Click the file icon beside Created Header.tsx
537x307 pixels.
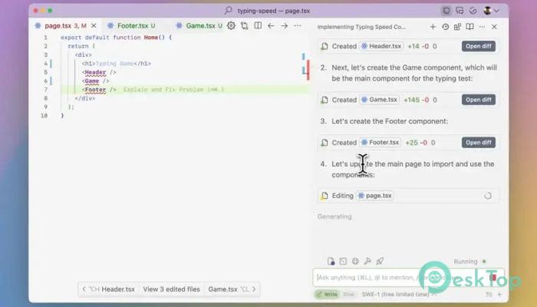324,47
